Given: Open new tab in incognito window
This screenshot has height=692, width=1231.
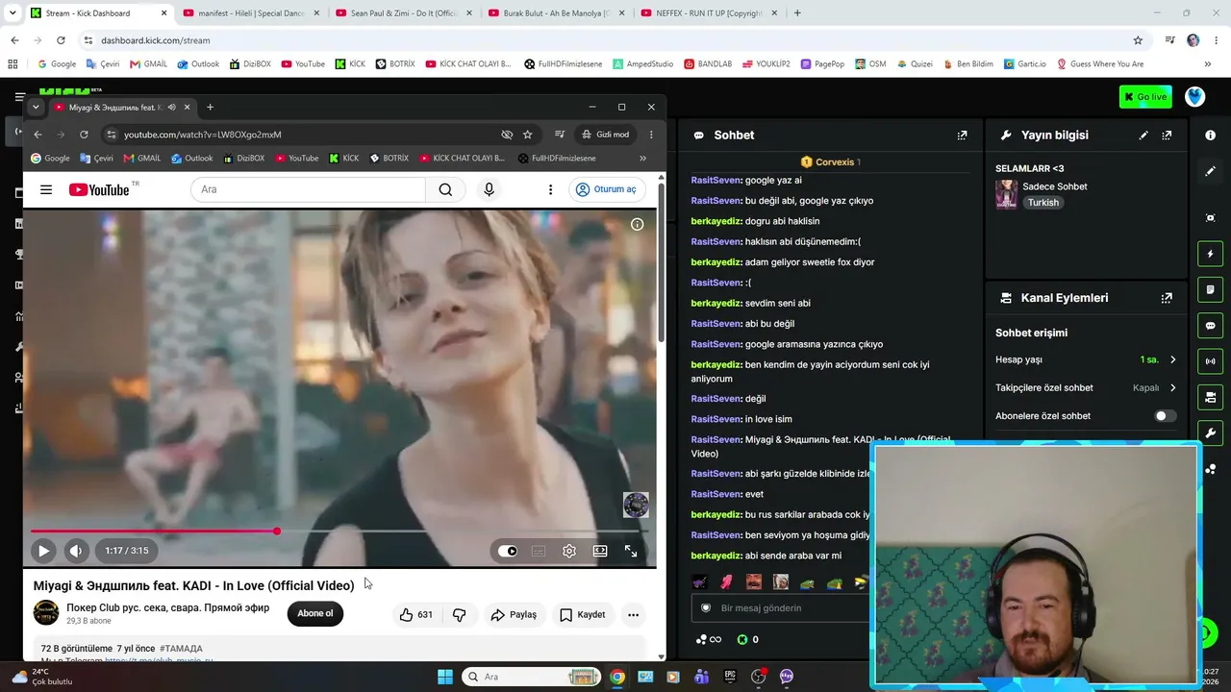Looking at the screenshot, I should (210, 107).
